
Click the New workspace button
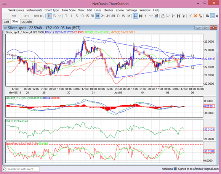14,16
